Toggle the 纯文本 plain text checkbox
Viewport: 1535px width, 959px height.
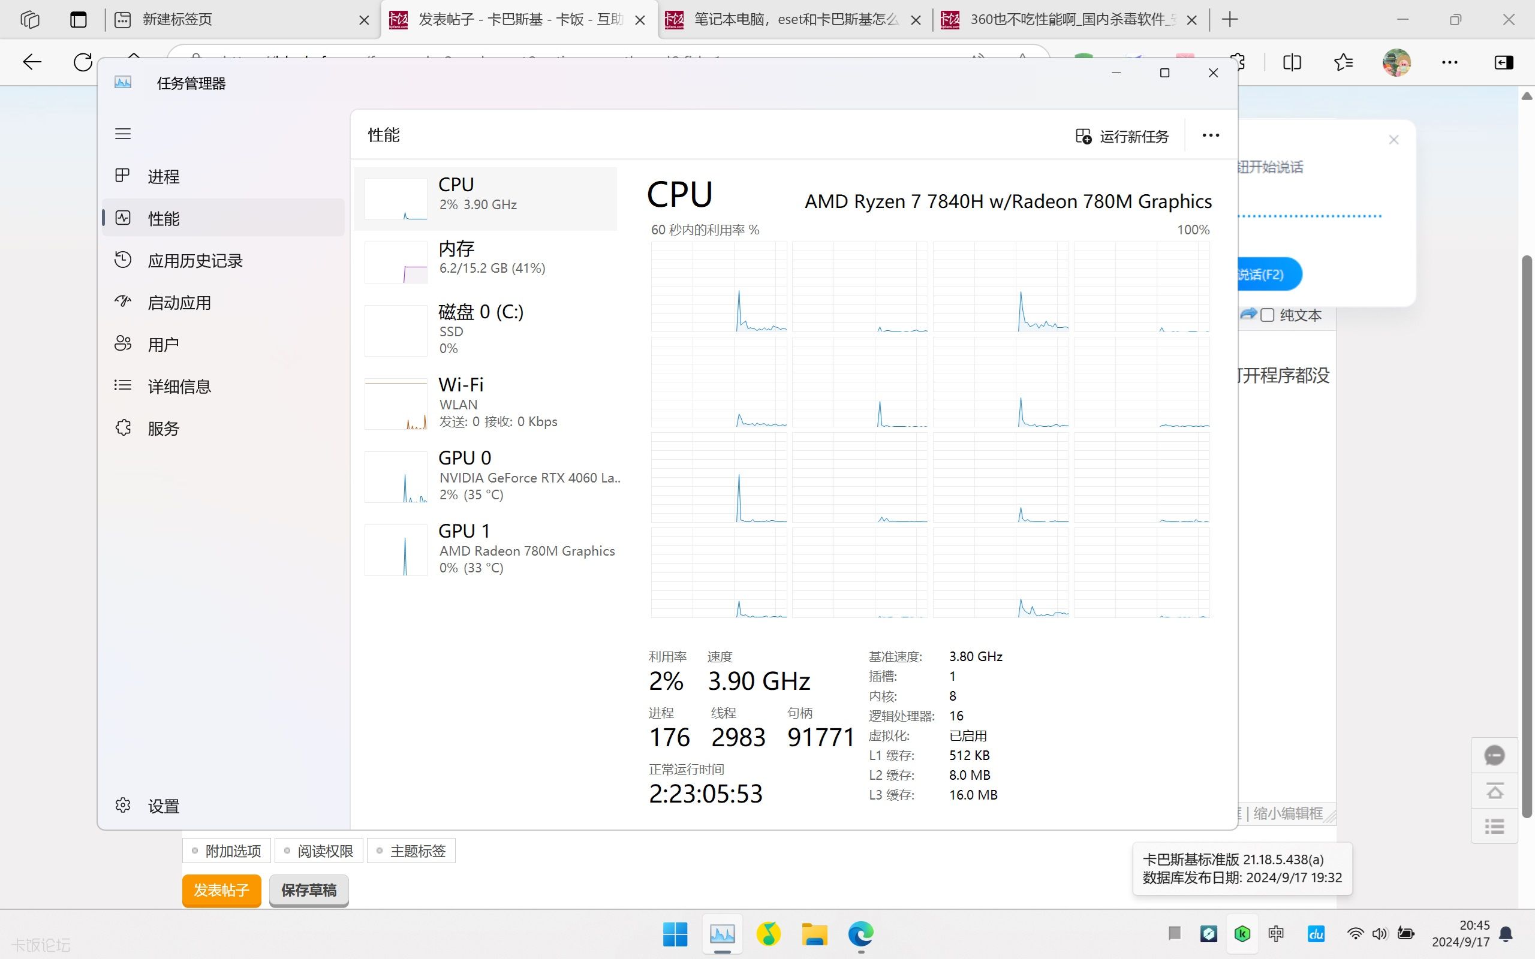(1268, 315)
